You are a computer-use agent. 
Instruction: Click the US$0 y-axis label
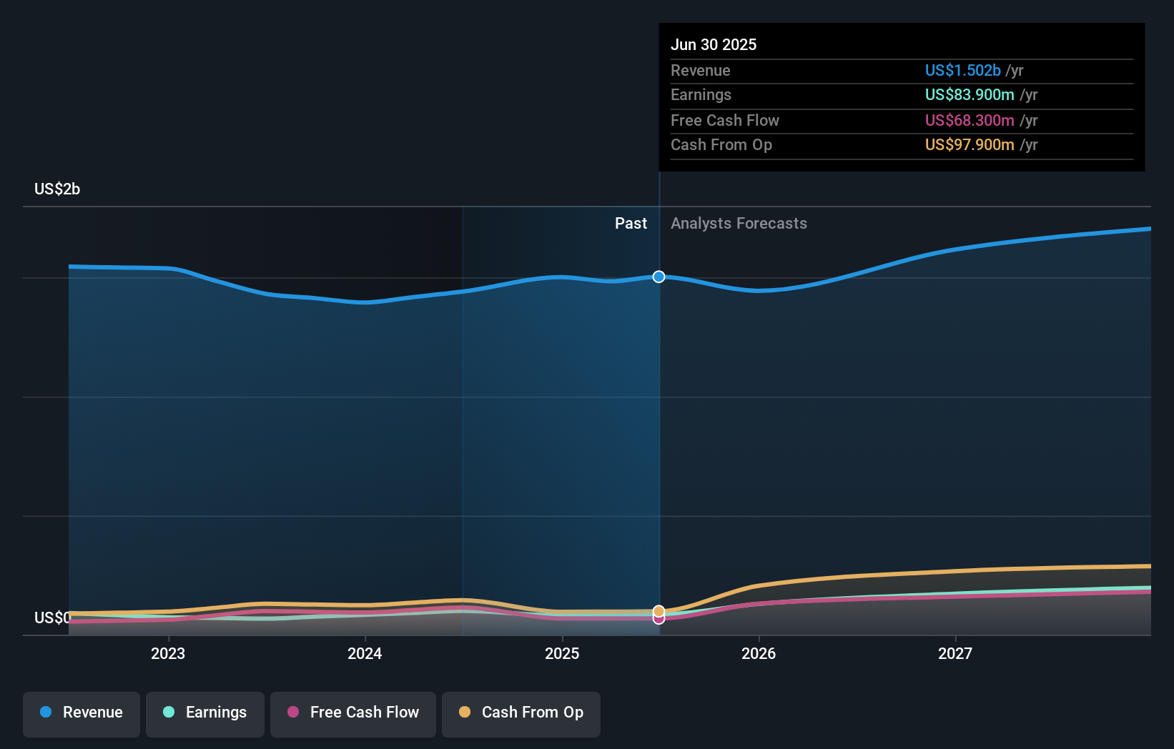[x=53, y=617]
